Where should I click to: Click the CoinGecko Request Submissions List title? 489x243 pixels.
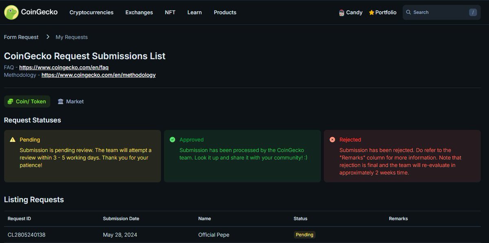(85, 56)
